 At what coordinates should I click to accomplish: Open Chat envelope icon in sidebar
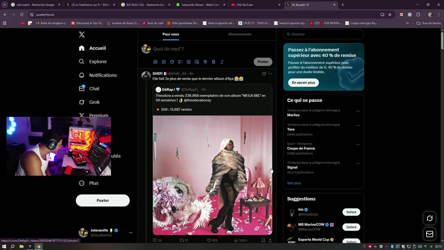click(x=82, y=89)
